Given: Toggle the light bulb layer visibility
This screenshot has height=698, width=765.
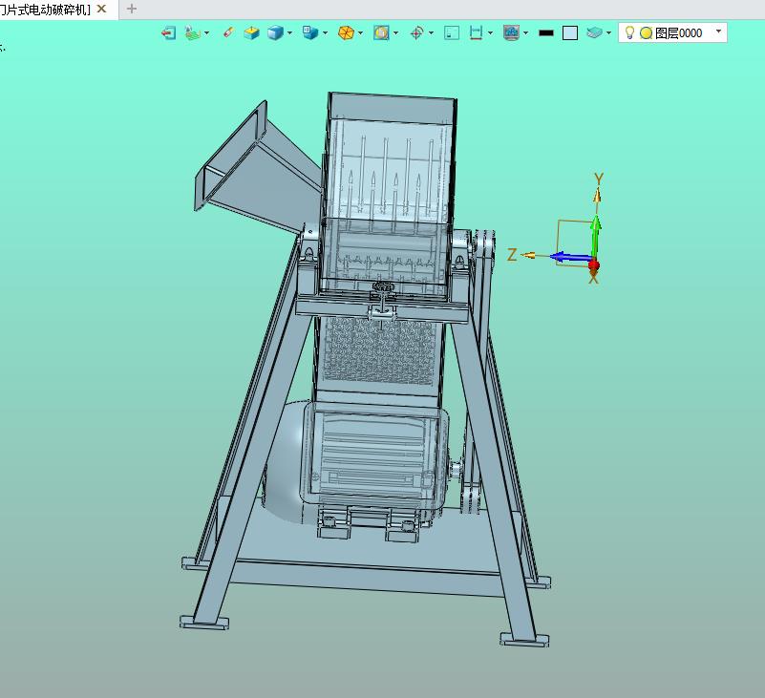Looking at the screenshot, I should coord(629,32).
